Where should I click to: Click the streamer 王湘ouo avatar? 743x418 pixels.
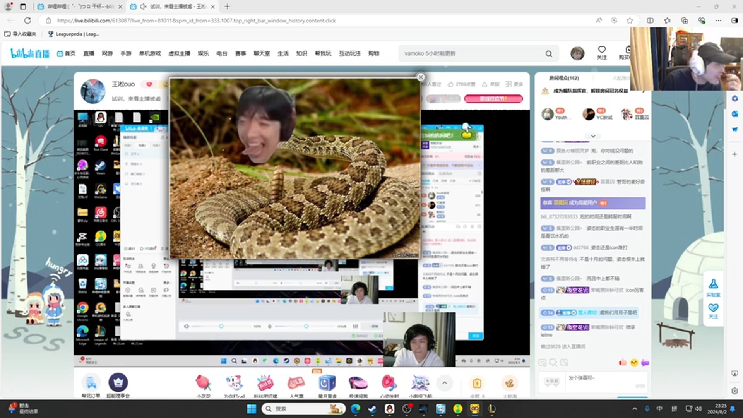[x=93, y=91]
